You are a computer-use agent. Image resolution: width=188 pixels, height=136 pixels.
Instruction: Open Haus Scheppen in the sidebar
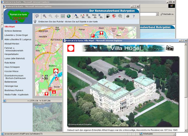pyautogui.click(x=12, y=67)
